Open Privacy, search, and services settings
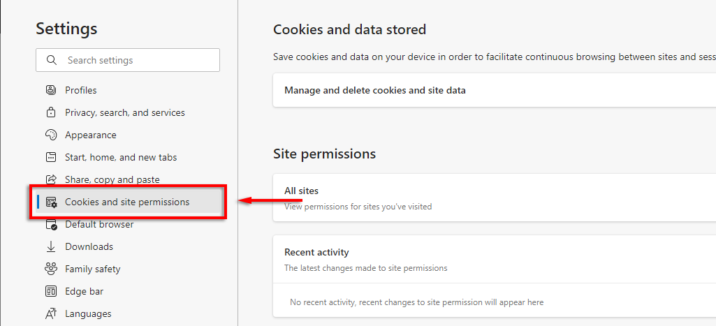Screen dimensions: 716x326 click(x=124, y=112)
